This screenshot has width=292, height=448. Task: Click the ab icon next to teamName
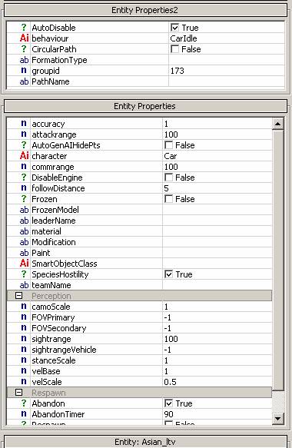24,285
